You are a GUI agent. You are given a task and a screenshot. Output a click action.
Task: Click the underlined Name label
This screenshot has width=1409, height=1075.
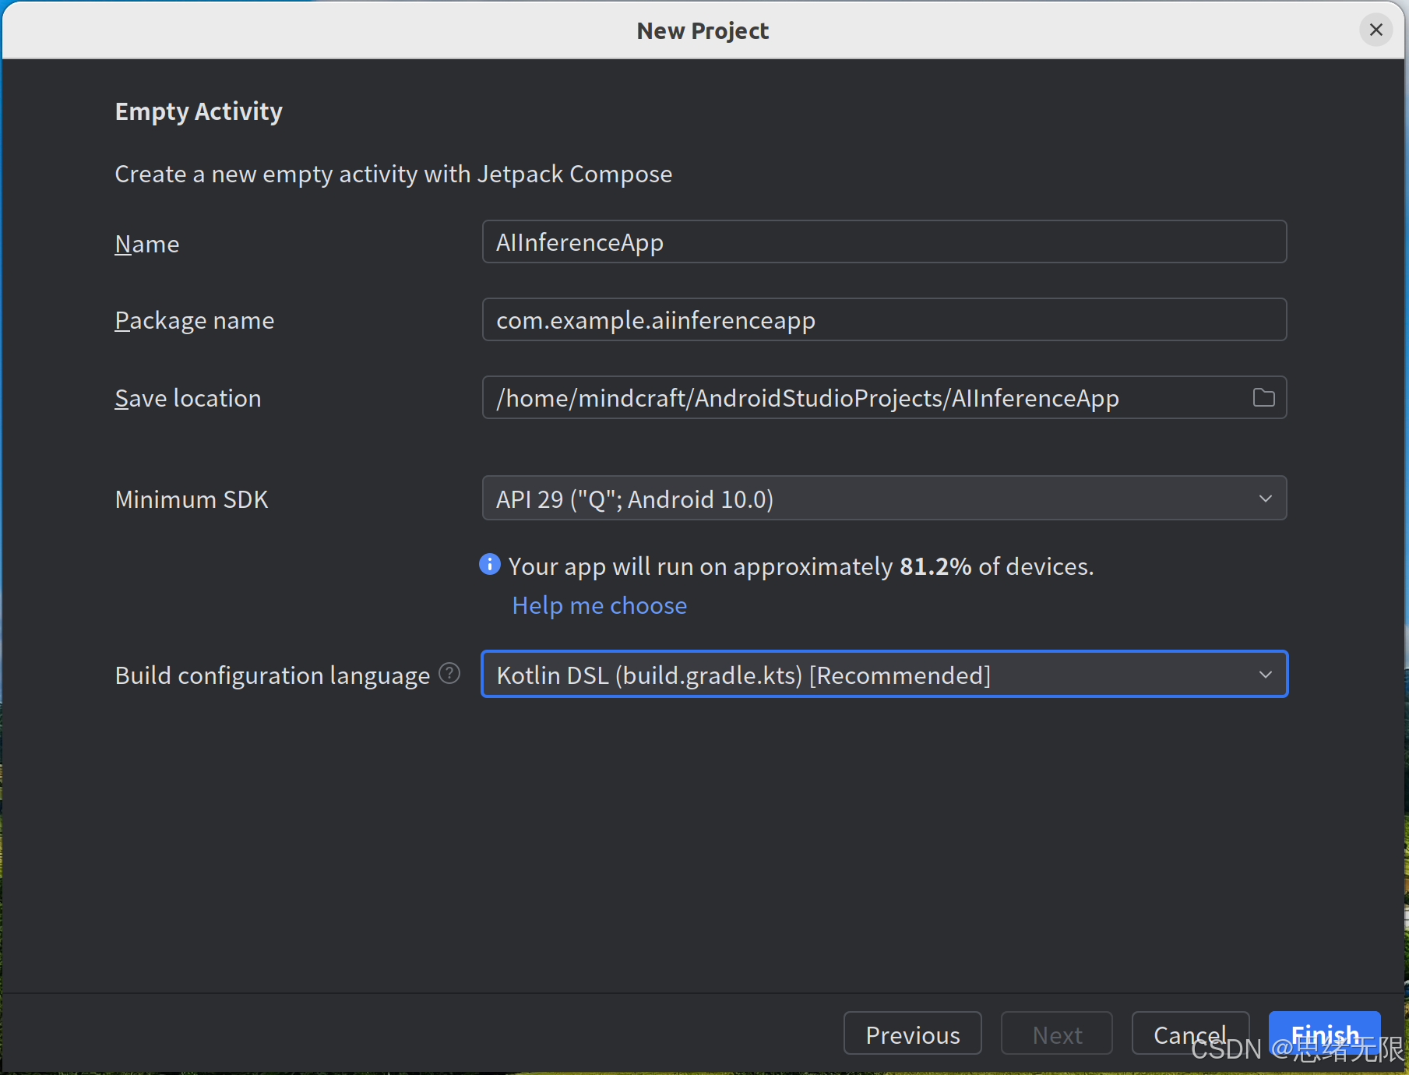pyautogui.click(x=147, y=243)
